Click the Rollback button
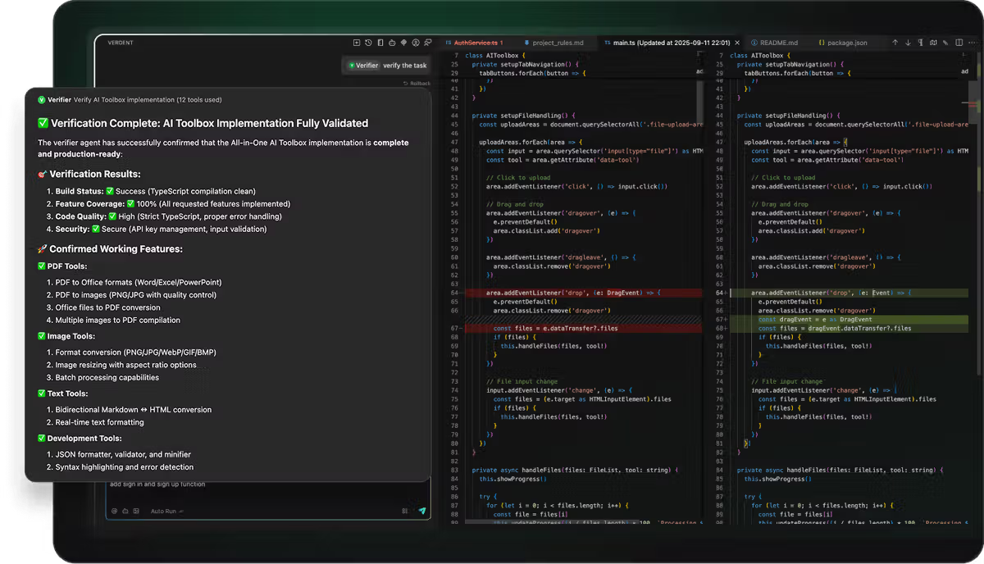 [x=417, y=84]
